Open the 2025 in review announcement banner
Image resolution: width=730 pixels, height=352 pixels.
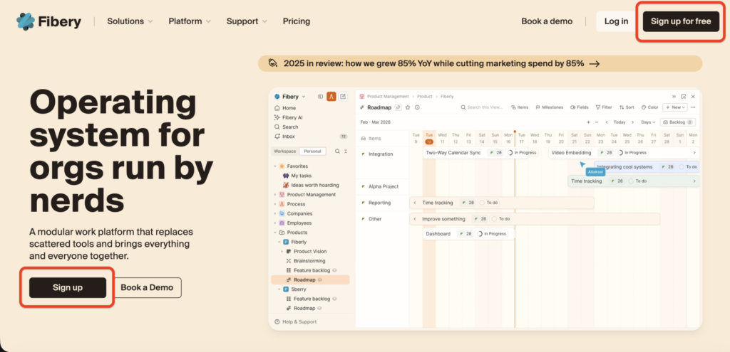pos(480,63)
